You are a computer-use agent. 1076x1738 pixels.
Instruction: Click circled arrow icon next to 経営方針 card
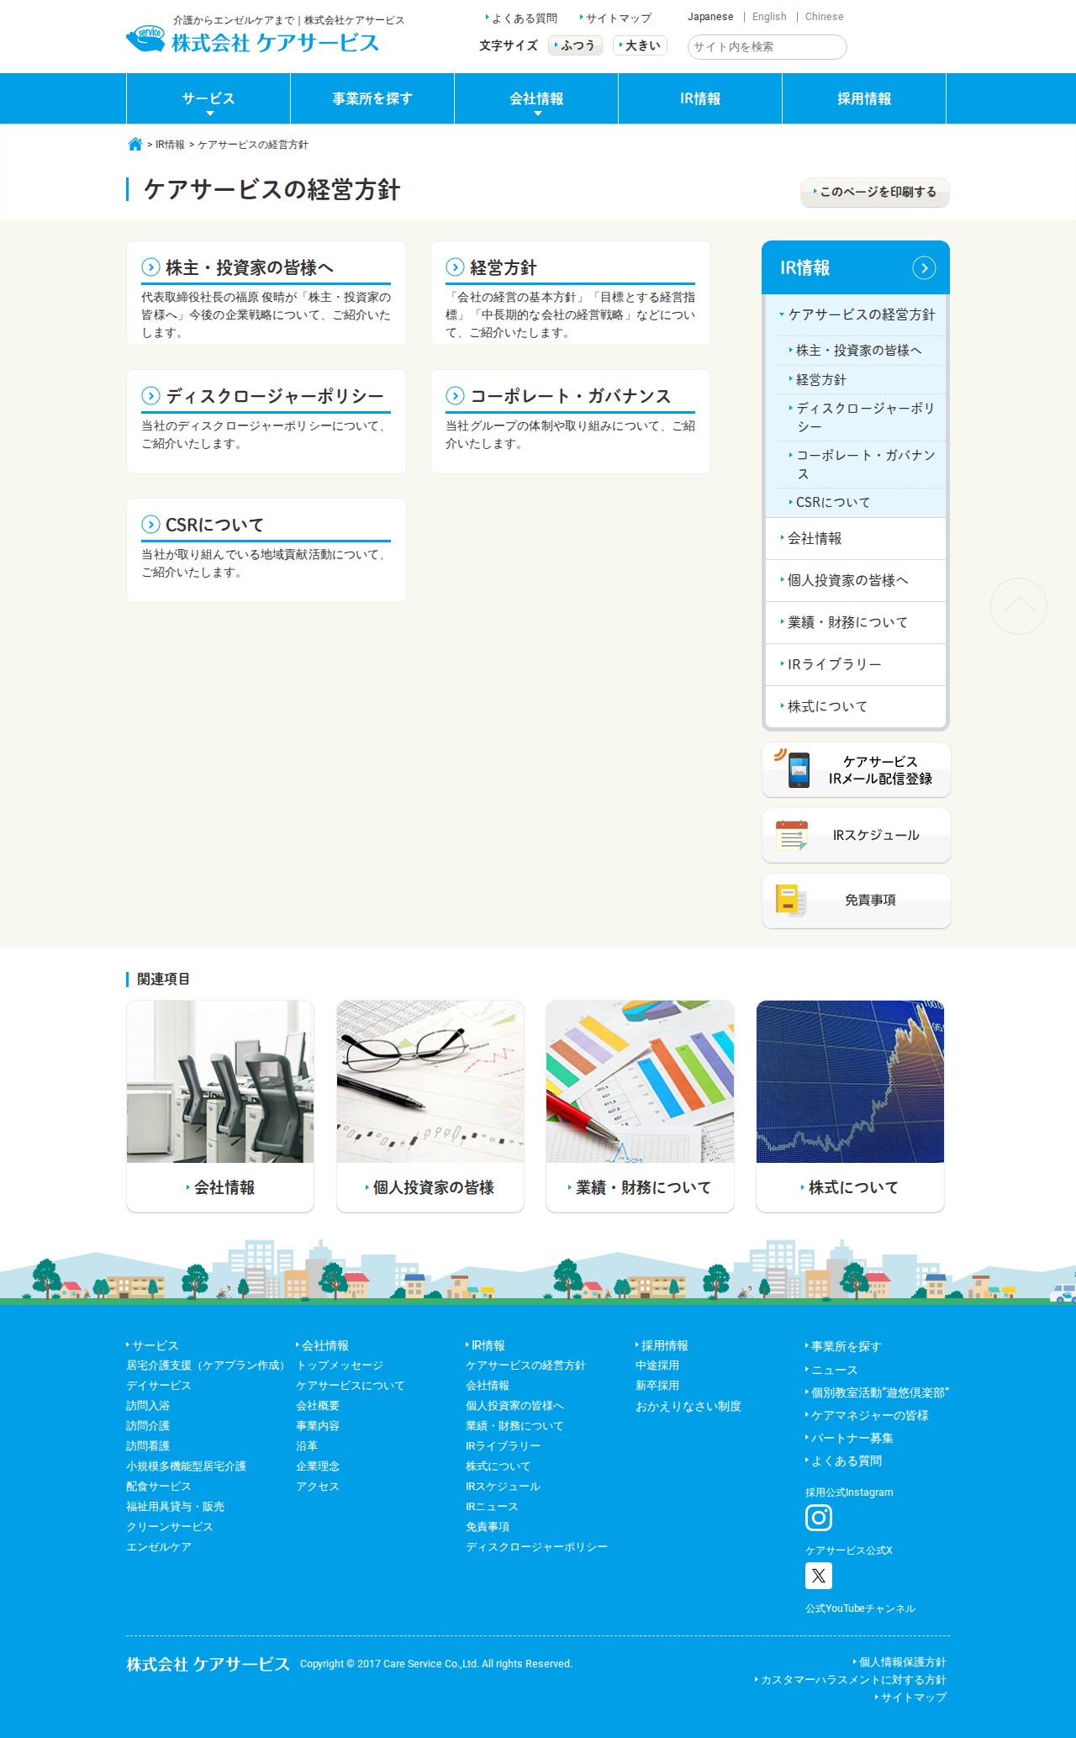click(455, 267)
